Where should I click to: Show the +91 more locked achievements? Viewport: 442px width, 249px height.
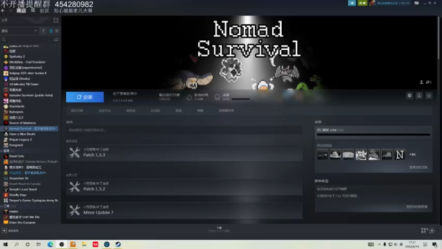click(x=412, y=154)
